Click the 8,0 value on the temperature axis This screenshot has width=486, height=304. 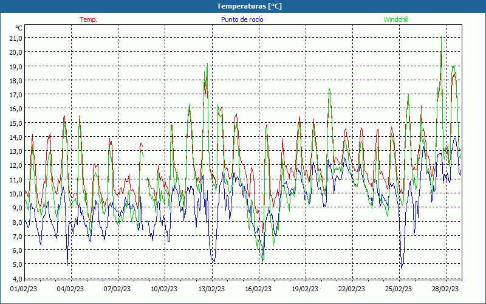point(17,222)
